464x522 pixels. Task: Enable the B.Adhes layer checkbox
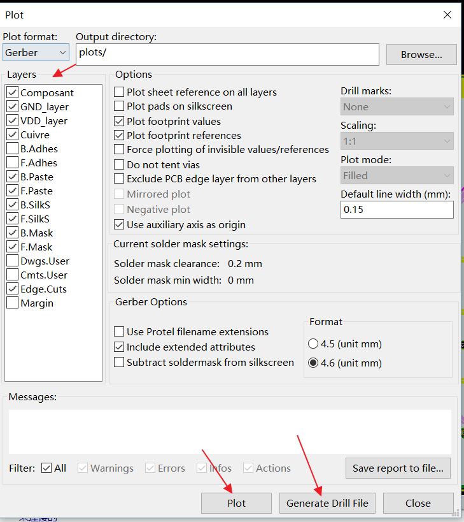click(x=12, y=149)
